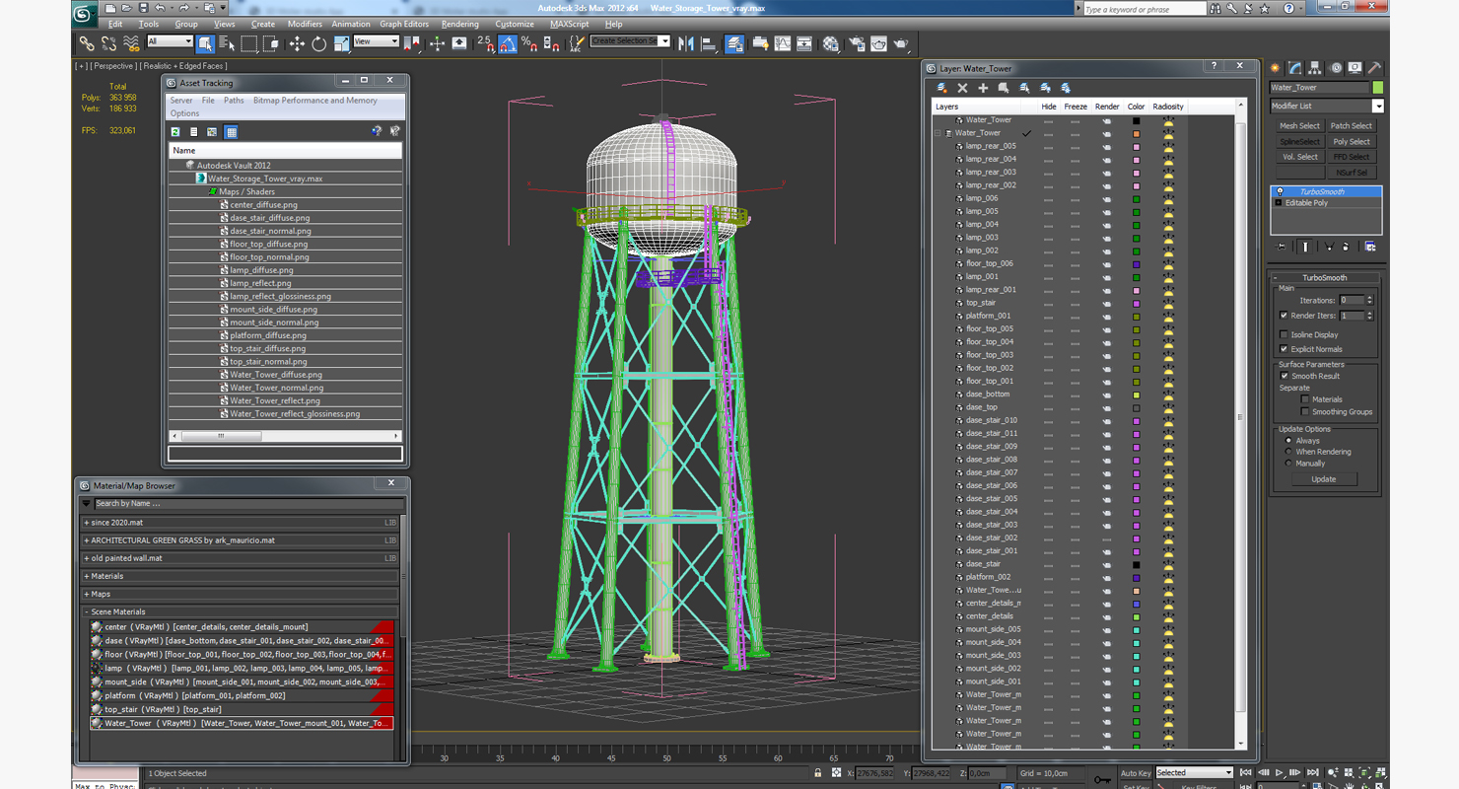
Task: Click Asset Tracking table view icon
Action: [x=231, y=131]
